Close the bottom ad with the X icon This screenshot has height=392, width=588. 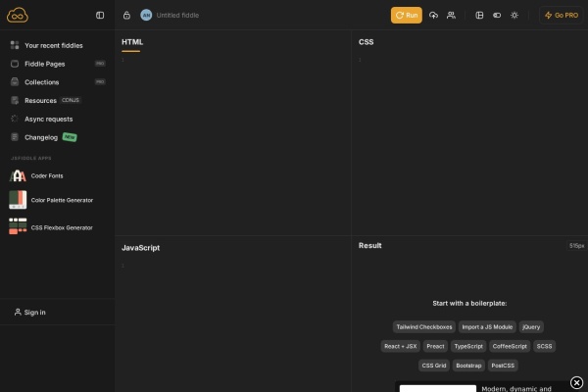point(577,382)
